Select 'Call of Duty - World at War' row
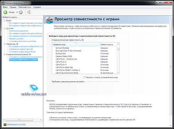Image resolution: width=174 pixels, height=129 pixels. pyautogui.click(x=85, y=59)
